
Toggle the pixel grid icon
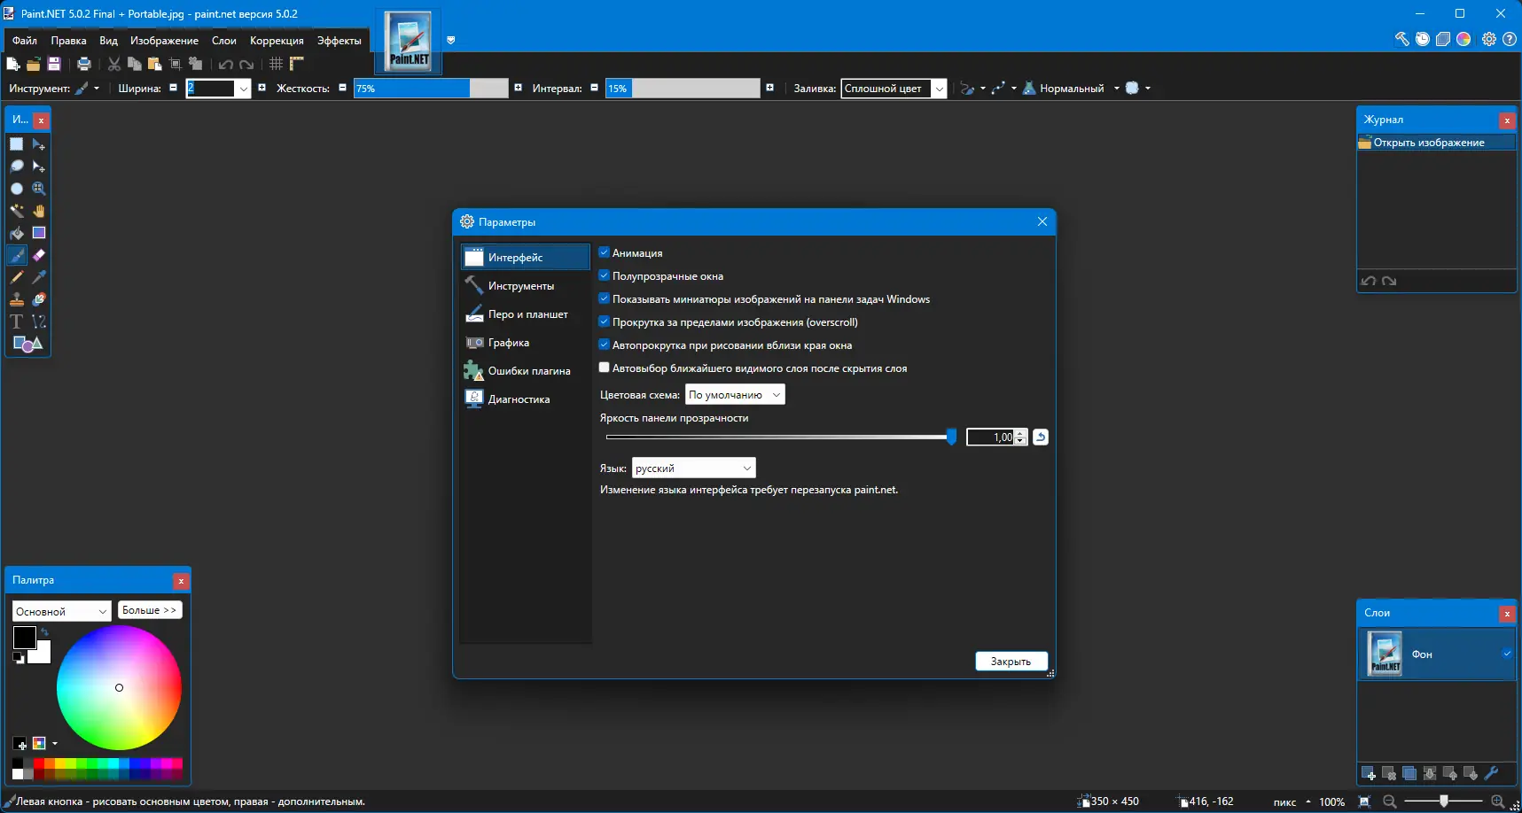pyautogui.click(x=277, y=64)
